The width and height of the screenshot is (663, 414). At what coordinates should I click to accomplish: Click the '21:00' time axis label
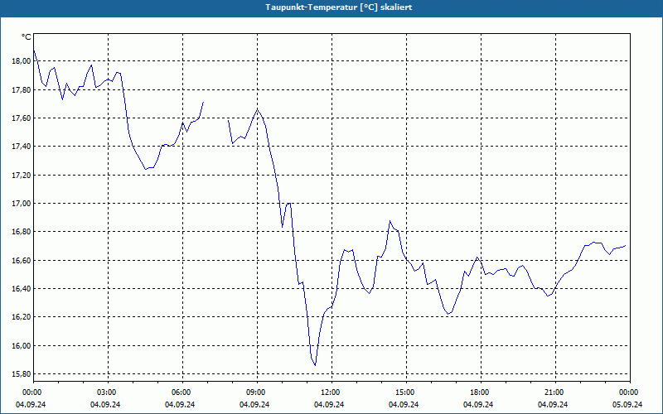[x=555, y=392]
